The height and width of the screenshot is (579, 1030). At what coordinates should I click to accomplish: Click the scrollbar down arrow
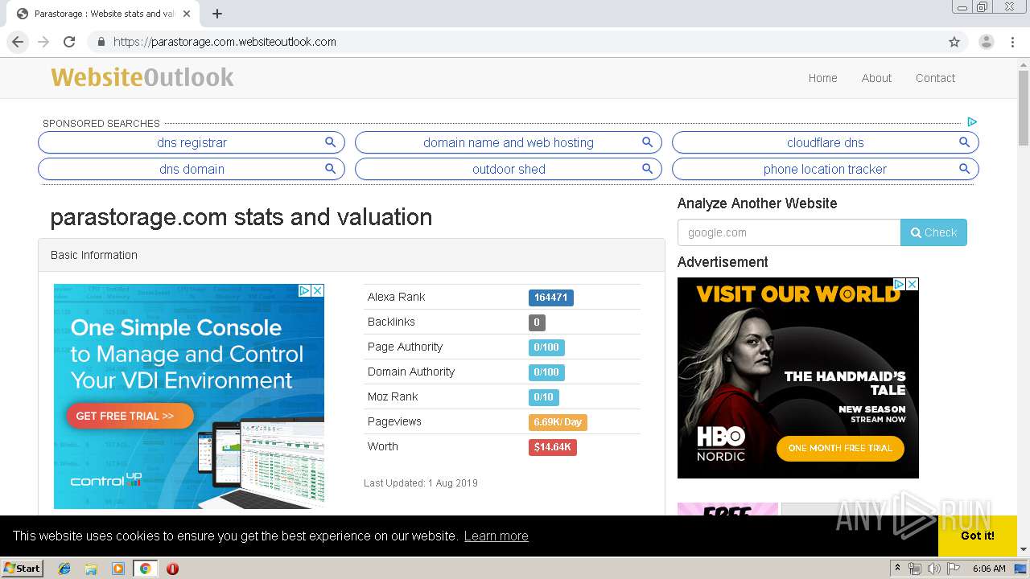point(1024,549)
